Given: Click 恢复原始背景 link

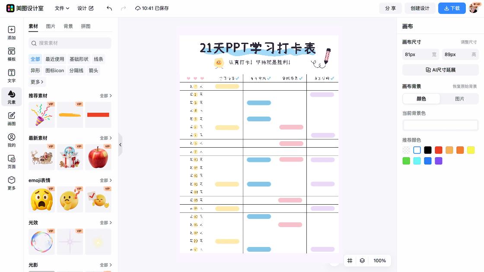Looking at the screenshot, I should (x=465, y=86).
